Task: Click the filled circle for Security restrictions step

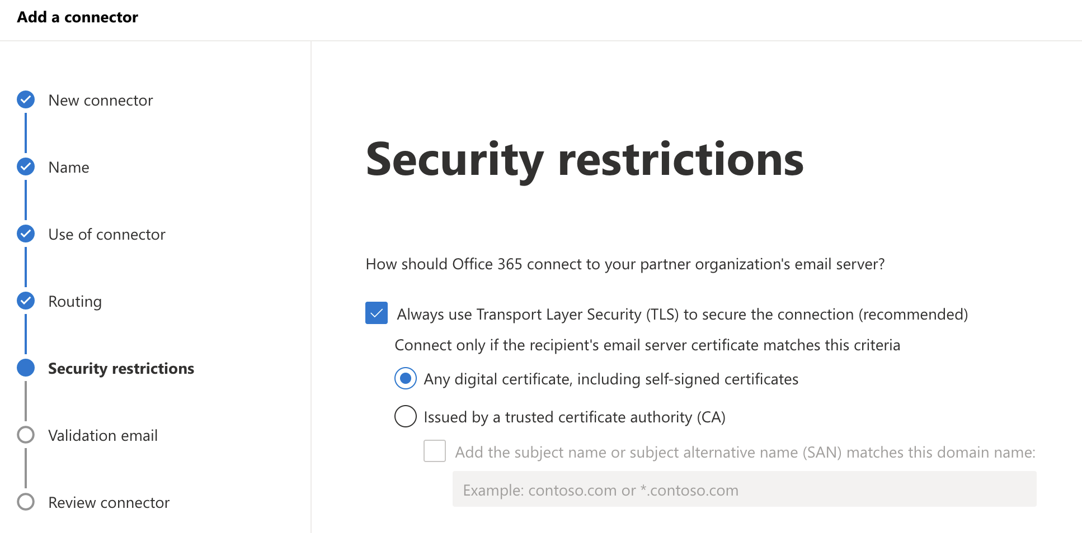Action: point(26,368)
